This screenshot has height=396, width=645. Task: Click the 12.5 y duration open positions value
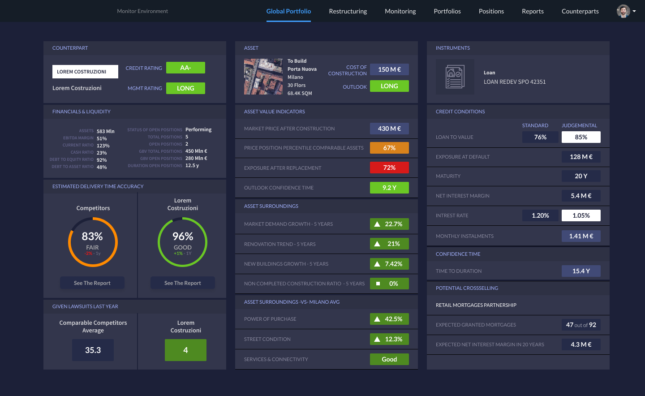pyautogui.click(x=192, y=165)
